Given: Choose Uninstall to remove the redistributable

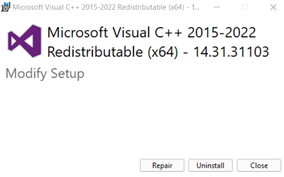Looking at the screenshot, I should tap(210, 165).
